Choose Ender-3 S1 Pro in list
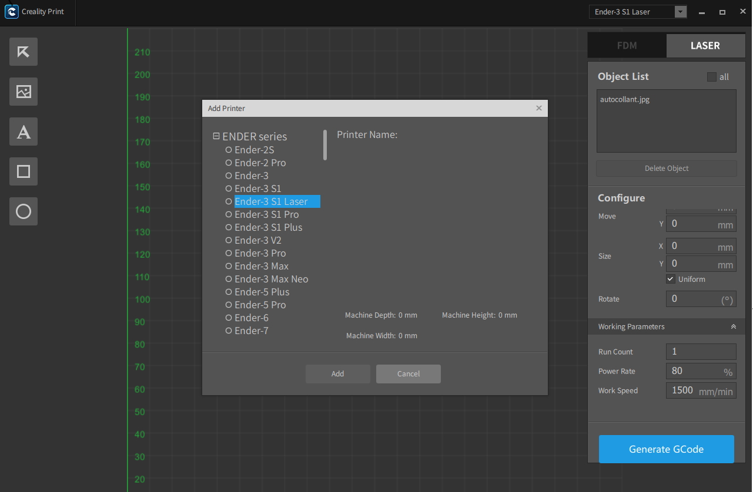The width and height of the screenshot is (753, 492). point(262,214)
